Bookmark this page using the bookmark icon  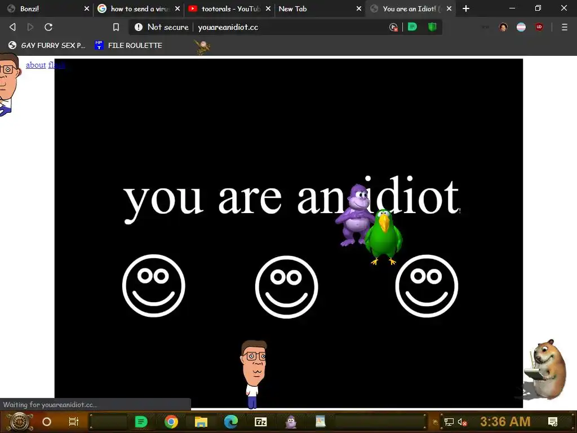[x=116, y=27]
